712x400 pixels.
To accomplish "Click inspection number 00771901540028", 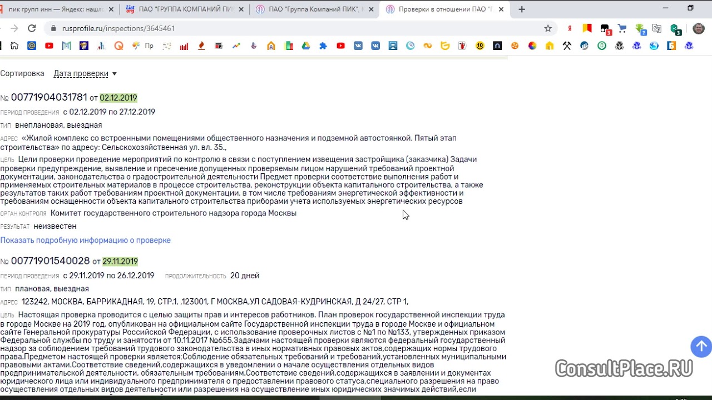I will [x=50, y=261].
